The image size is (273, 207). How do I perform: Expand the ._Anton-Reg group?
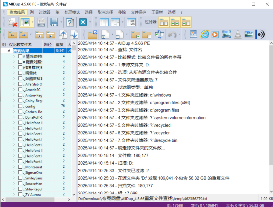(14, 95)
